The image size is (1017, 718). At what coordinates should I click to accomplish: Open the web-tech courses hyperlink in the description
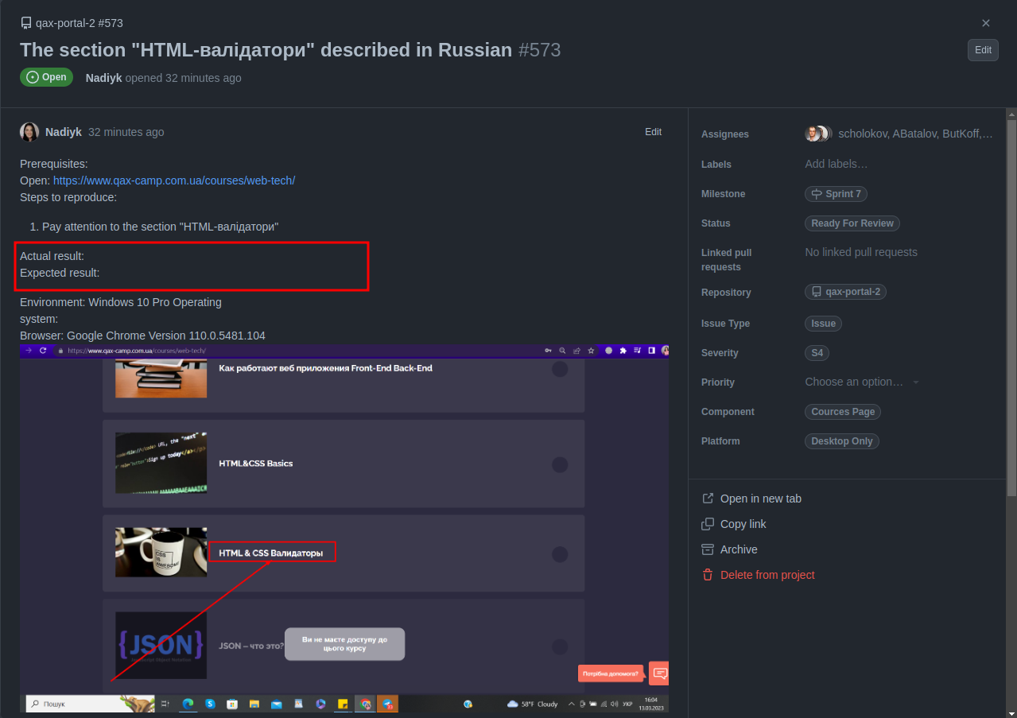(x=173, y=180)
